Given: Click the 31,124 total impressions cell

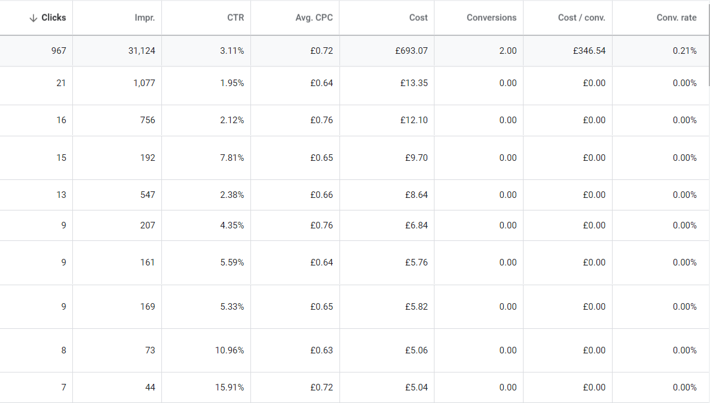Looking at the screenshot, I should coord(142,51).
